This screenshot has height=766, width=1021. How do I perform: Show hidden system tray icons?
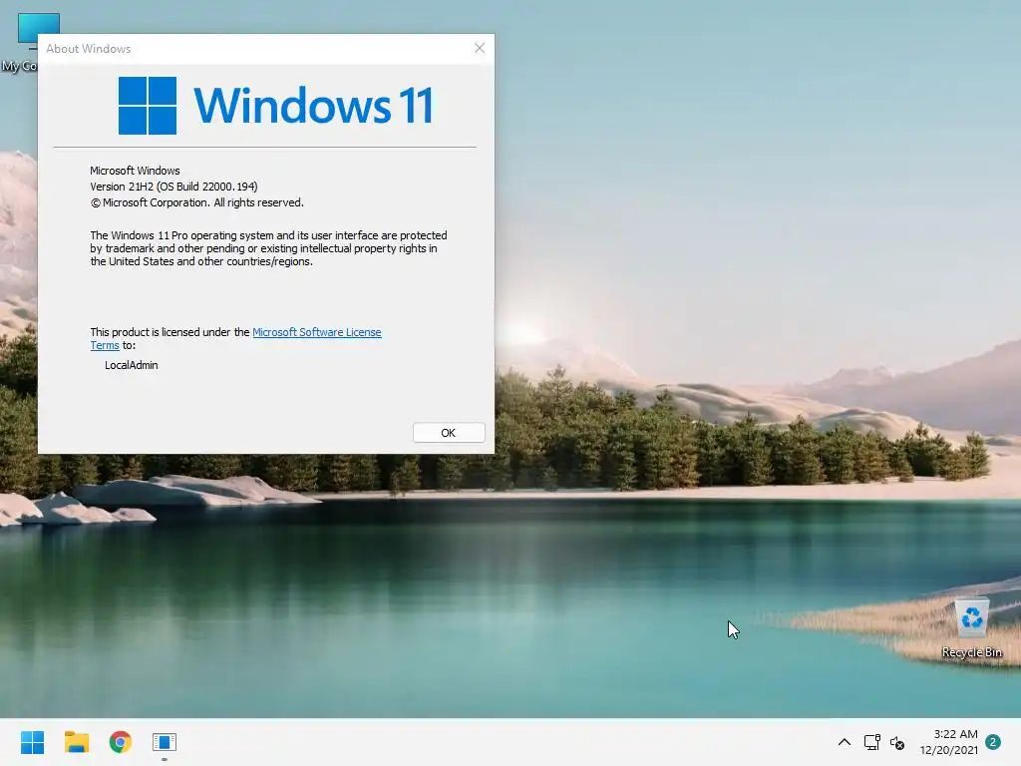pyautogui.click(x=844, y=742)
